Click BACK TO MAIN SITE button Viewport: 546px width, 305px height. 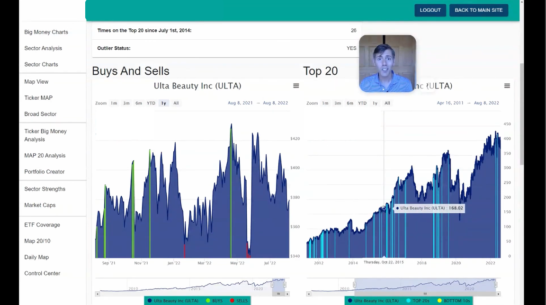pyautogui.click(x=478, y=10)
